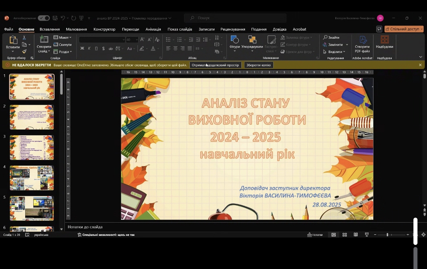The width and height of the screenshot is (427, 269).
Task: Open the Надбудови add-ins icon
Action: pos(384,40)
